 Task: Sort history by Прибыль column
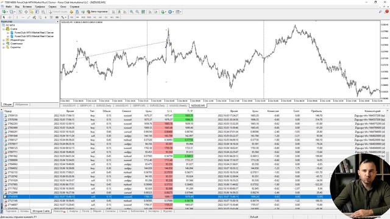(x=316, y=111)
